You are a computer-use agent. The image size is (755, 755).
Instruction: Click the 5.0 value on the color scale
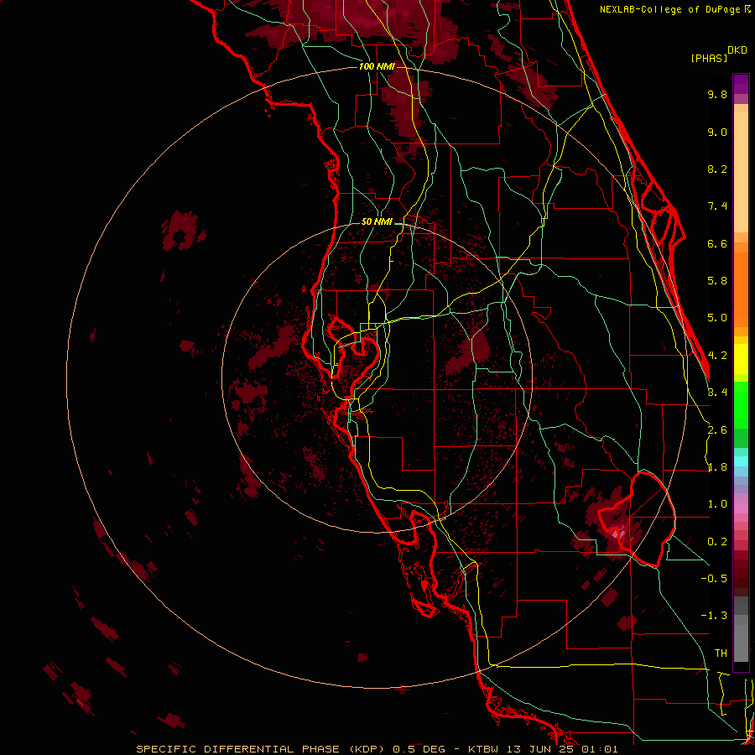tap(717, 318)
